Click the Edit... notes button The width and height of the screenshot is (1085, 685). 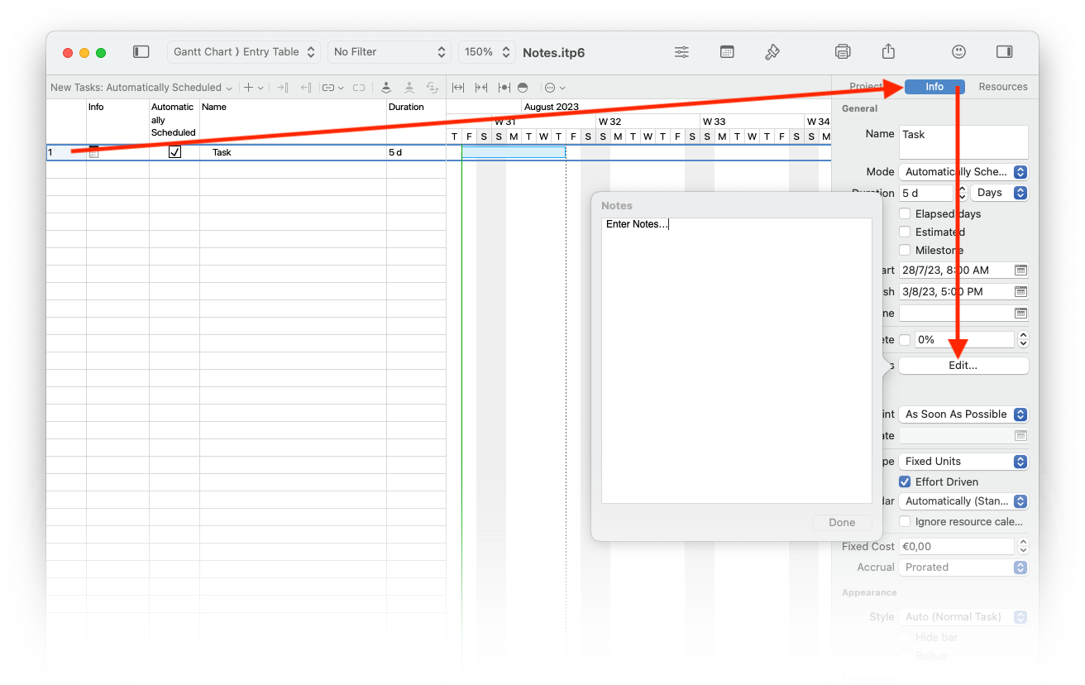click(963, 365)
